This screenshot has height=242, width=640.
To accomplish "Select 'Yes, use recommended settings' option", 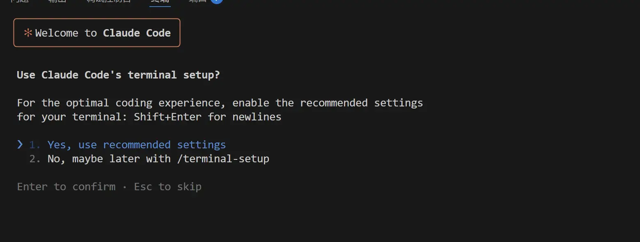I will tap(137, 145).
